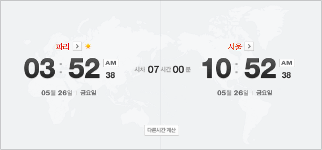The width and height of the screenshot is (322, 150).
Task: Click 금요일 under the 서울 clock
Action: click(264, 93)
